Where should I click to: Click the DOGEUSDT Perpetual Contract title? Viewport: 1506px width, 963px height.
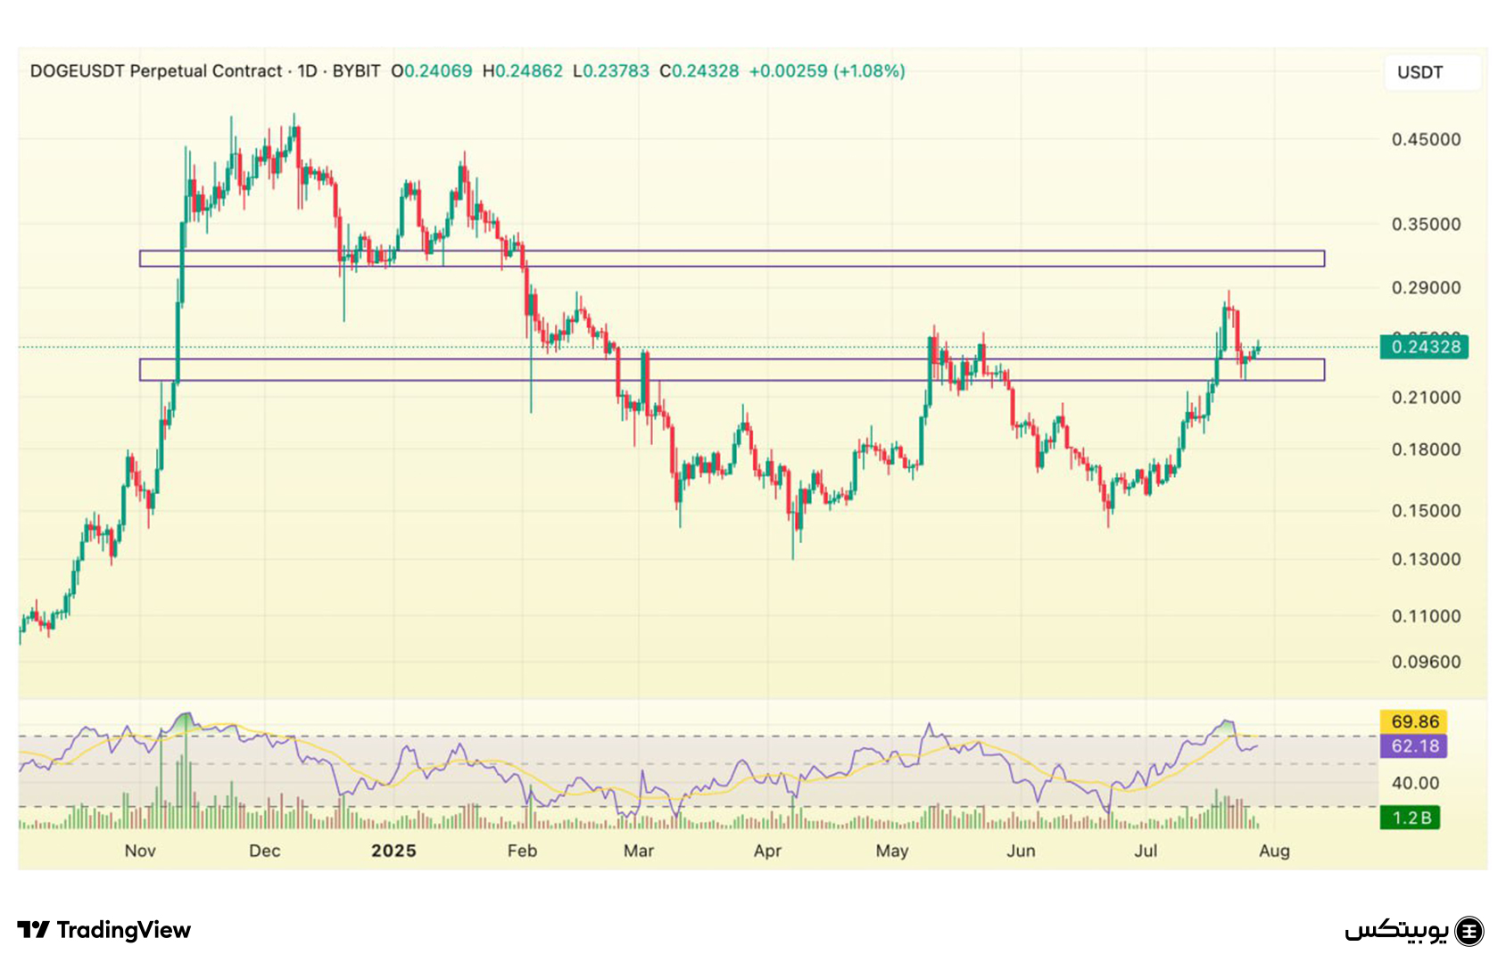pyautogui.click(x=155, y=71)
